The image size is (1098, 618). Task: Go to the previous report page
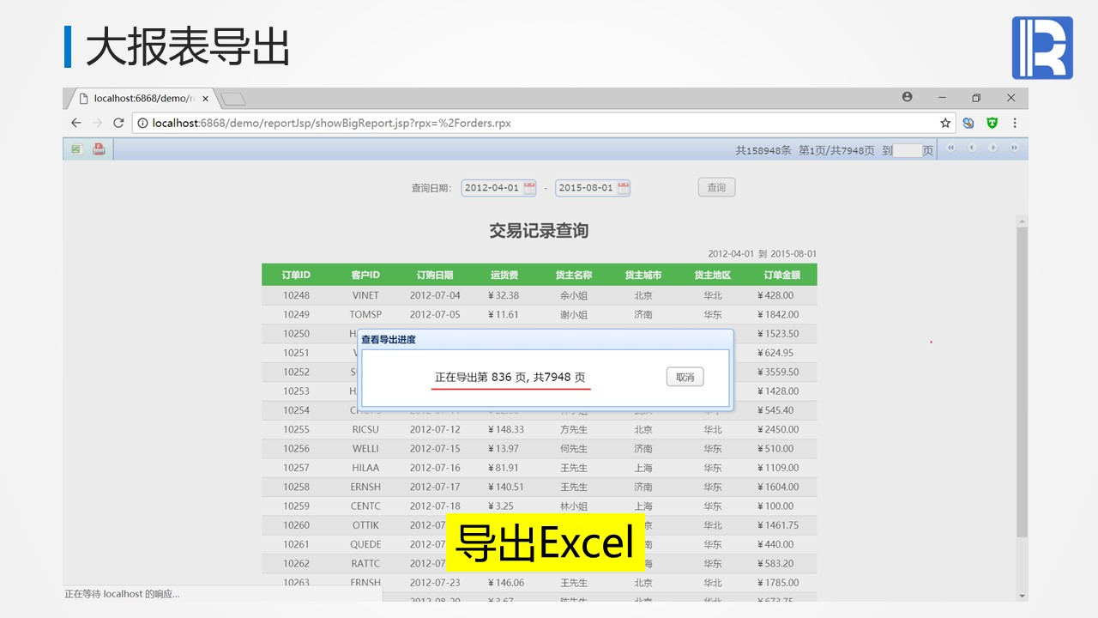tap(972, 148)
